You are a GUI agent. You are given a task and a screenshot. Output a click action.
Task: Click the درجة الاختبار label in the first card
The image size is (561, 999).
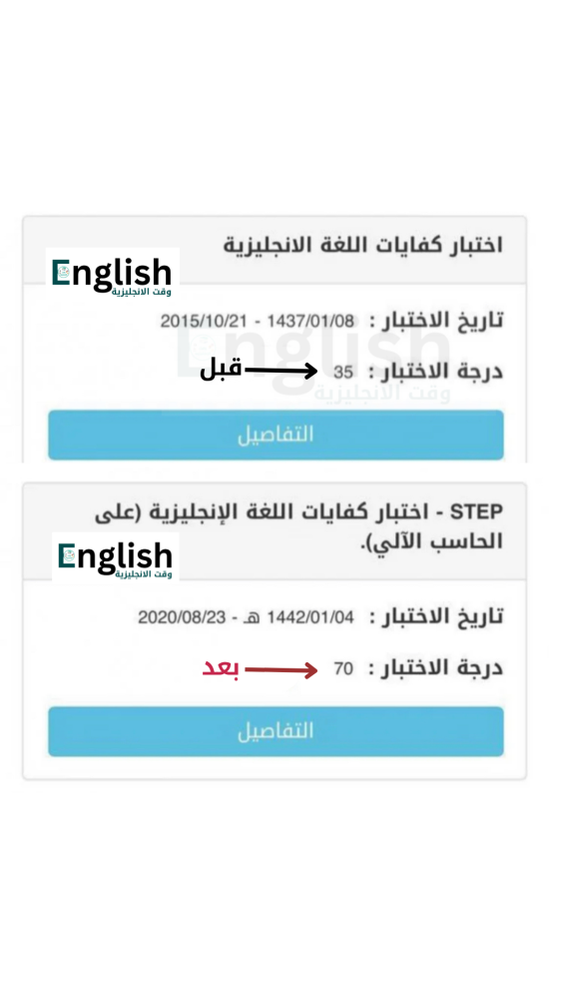pos(437,372)
